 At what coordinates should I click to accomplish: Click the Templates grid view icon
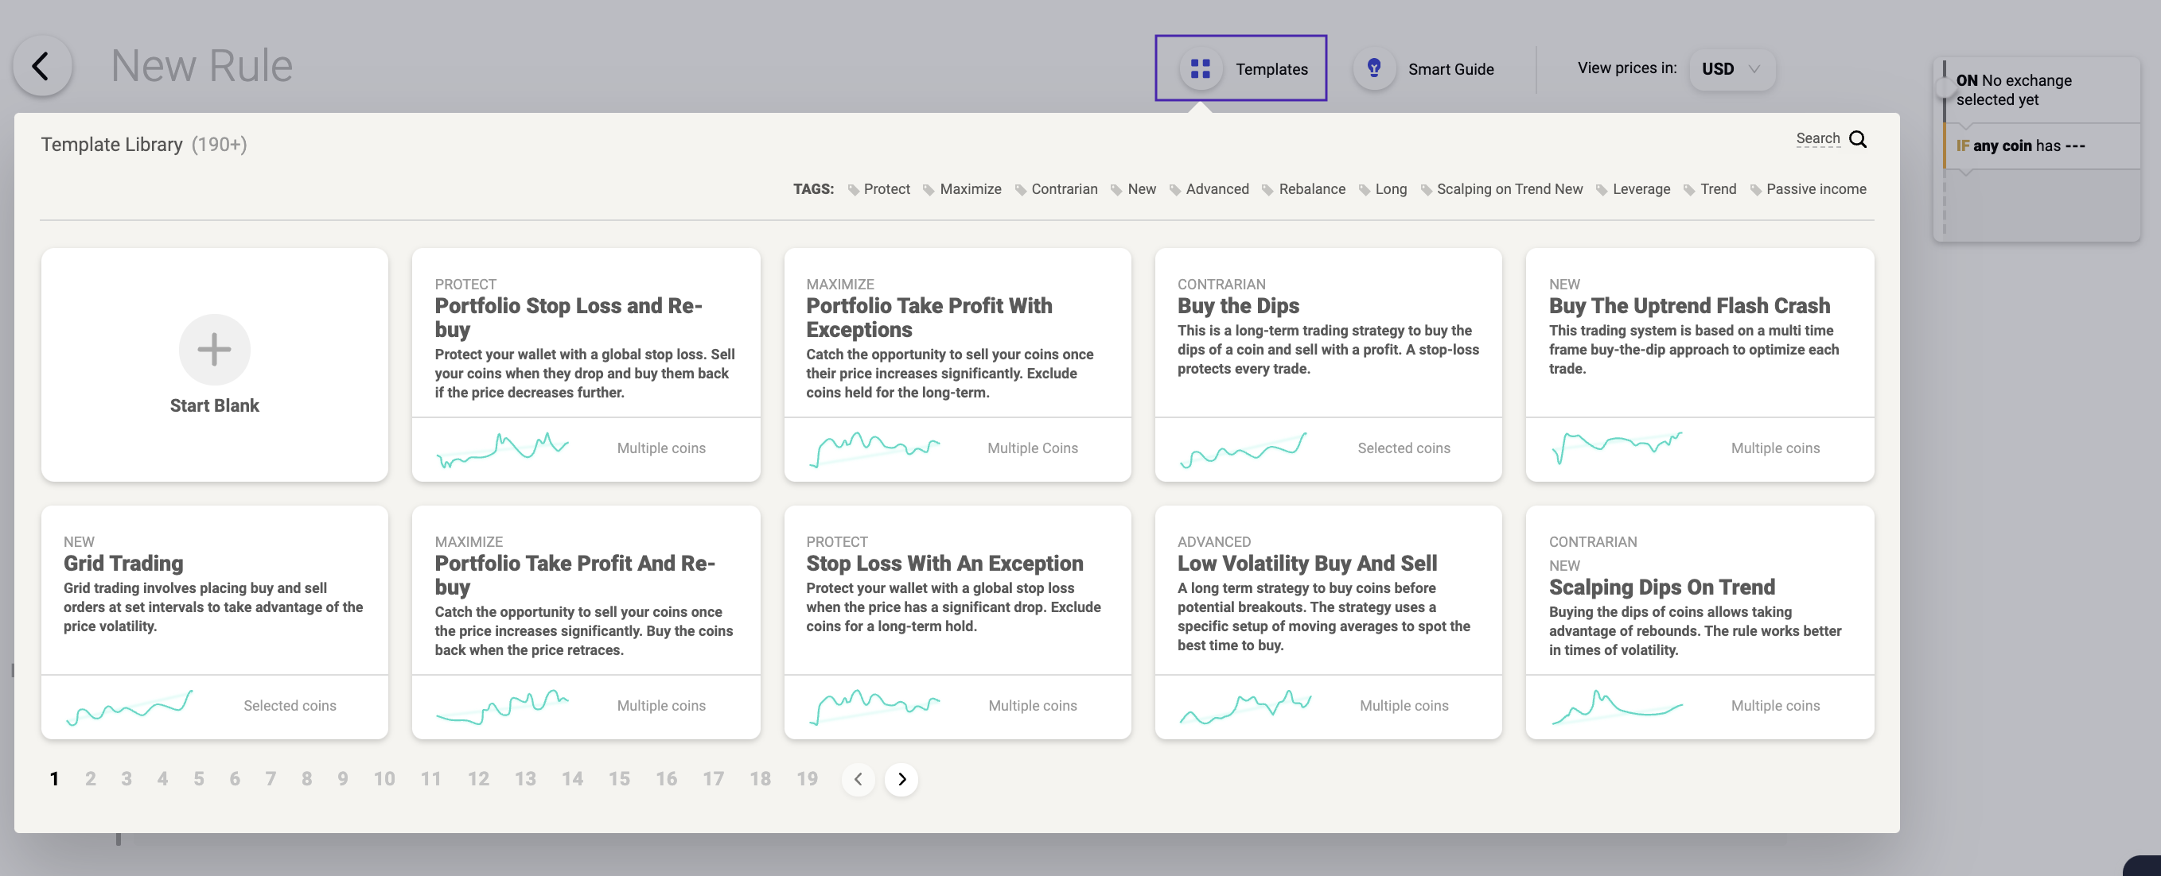coord(1197,66)
